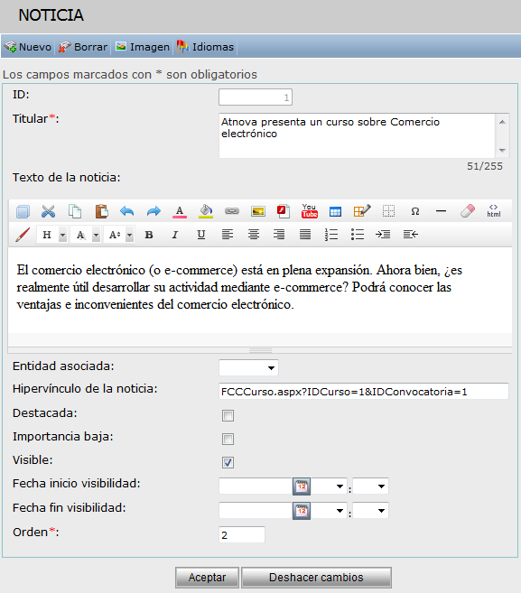Viewport: 521px width, 593px height.
Task: Click the red brush style icon
Action: 23,235
